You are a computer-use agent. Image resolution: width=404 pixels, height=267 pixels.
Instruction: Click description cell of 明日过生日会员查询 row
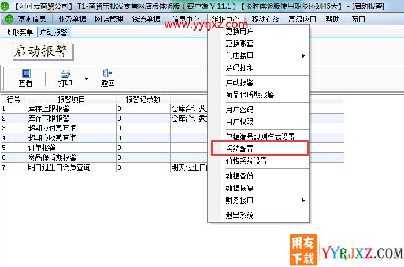coord(189,167)
